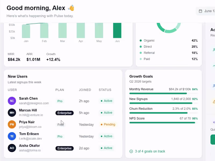
Task: Click the Mar bar in revenue chart
Action: (x=62, y=30)
